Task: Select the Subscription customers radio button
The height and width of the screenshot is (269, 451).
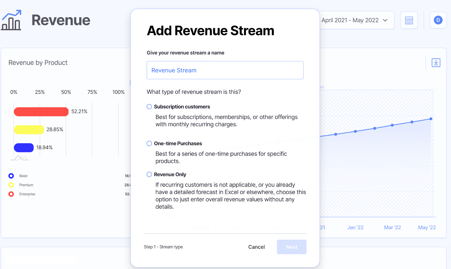Action: click(x=149, y=107)
